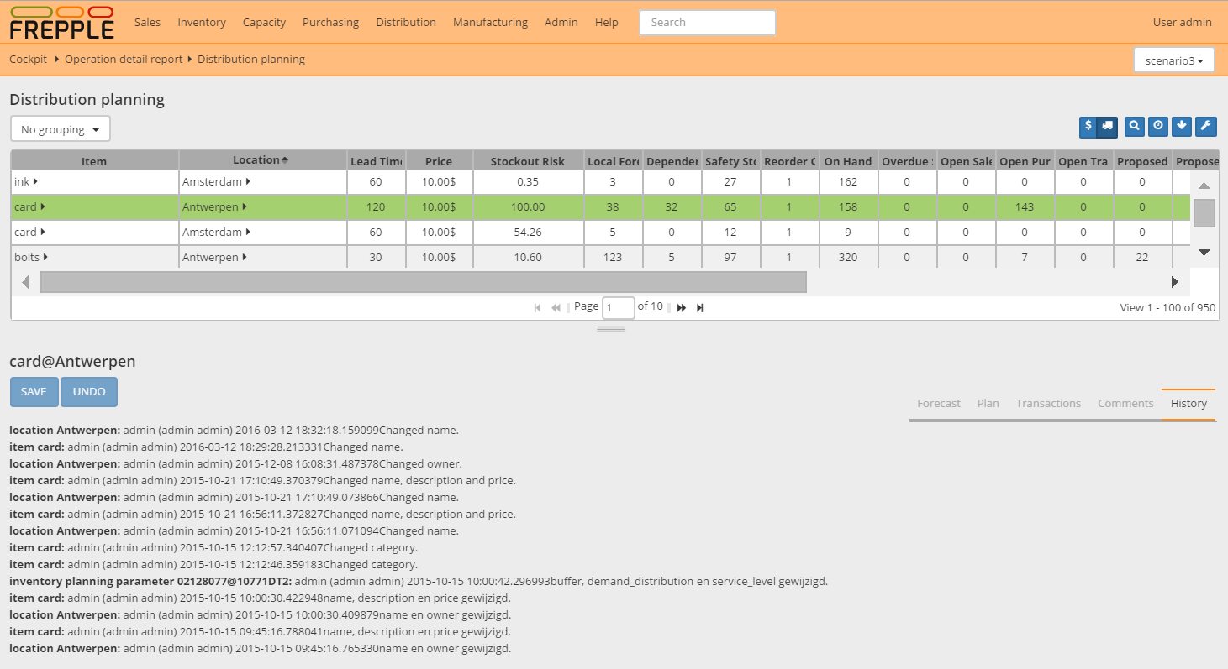Switch display to units truck mode
Image resolution: width=1228 pixels, height=669 pixels.
point(1108,126)
